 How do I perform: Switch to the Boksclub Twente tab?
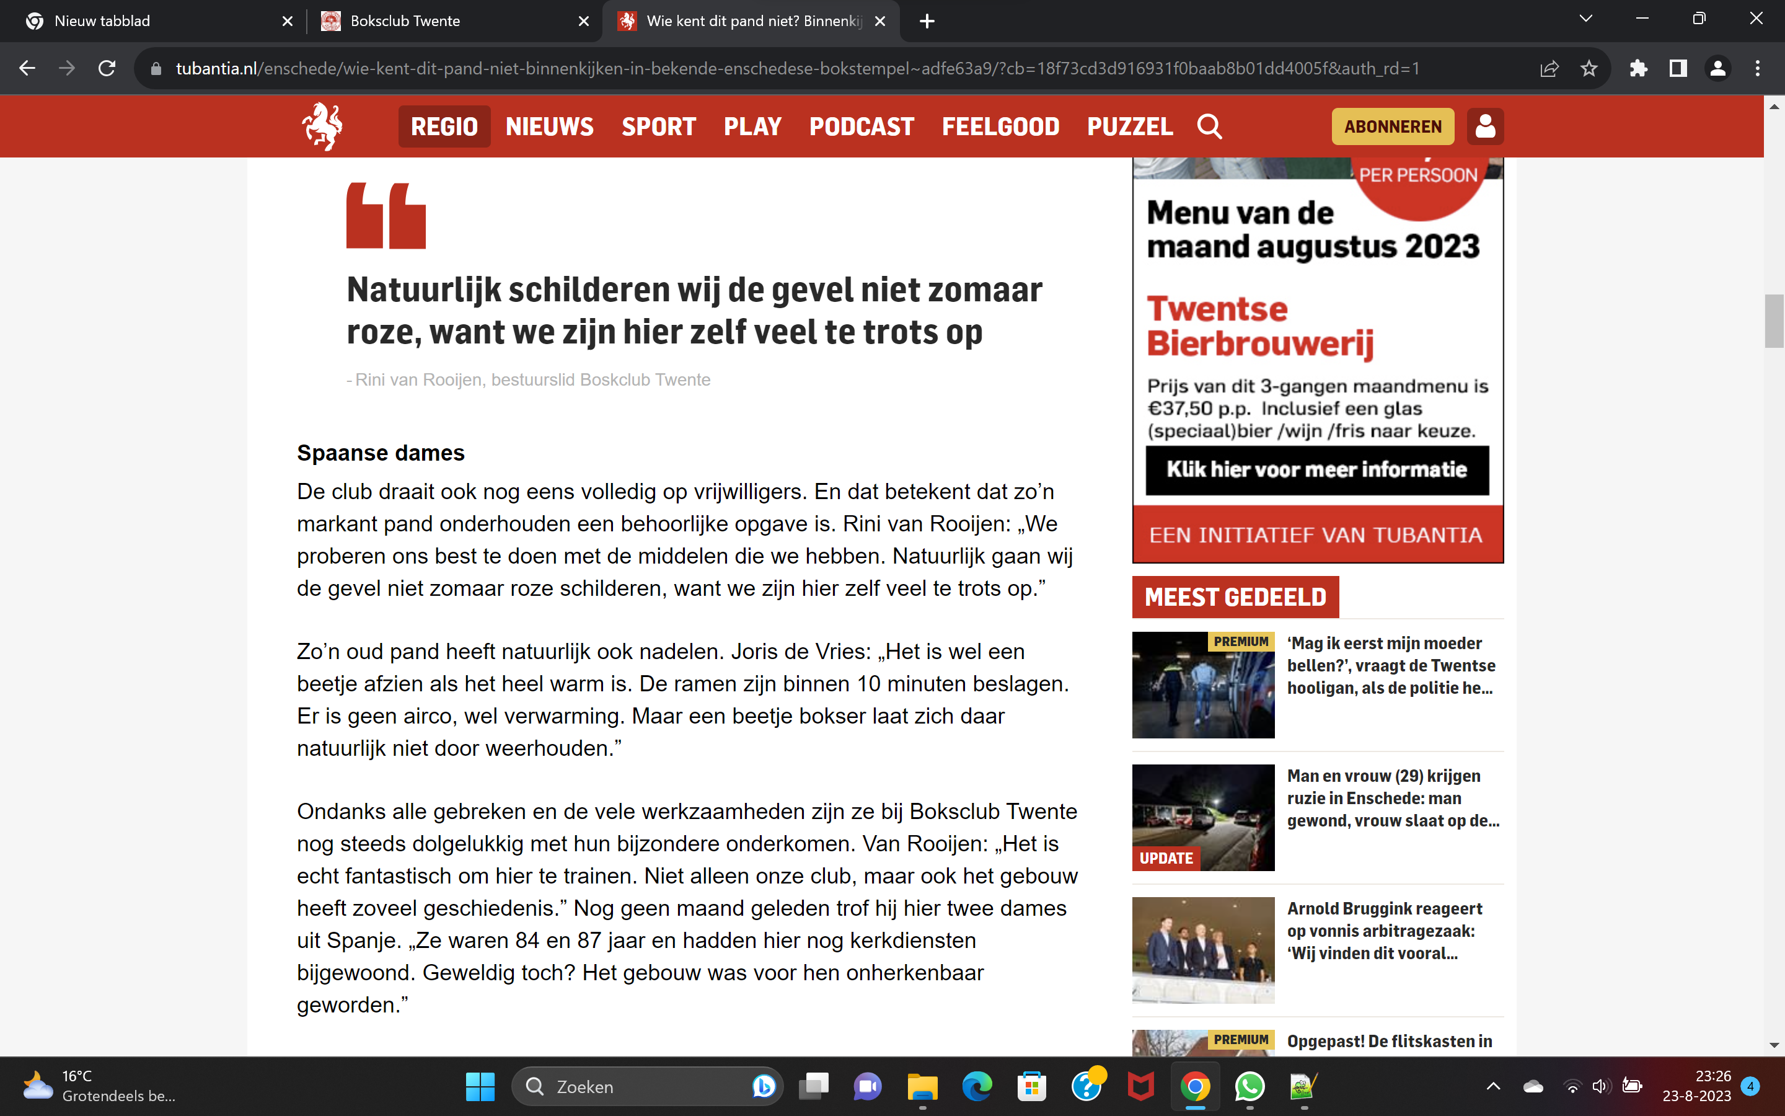454,22
